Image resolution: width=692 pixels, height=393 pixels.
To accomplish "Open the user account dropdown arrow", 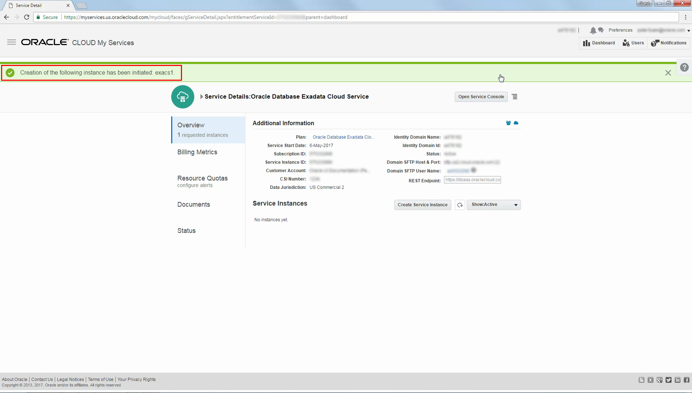I will (688, 31).
